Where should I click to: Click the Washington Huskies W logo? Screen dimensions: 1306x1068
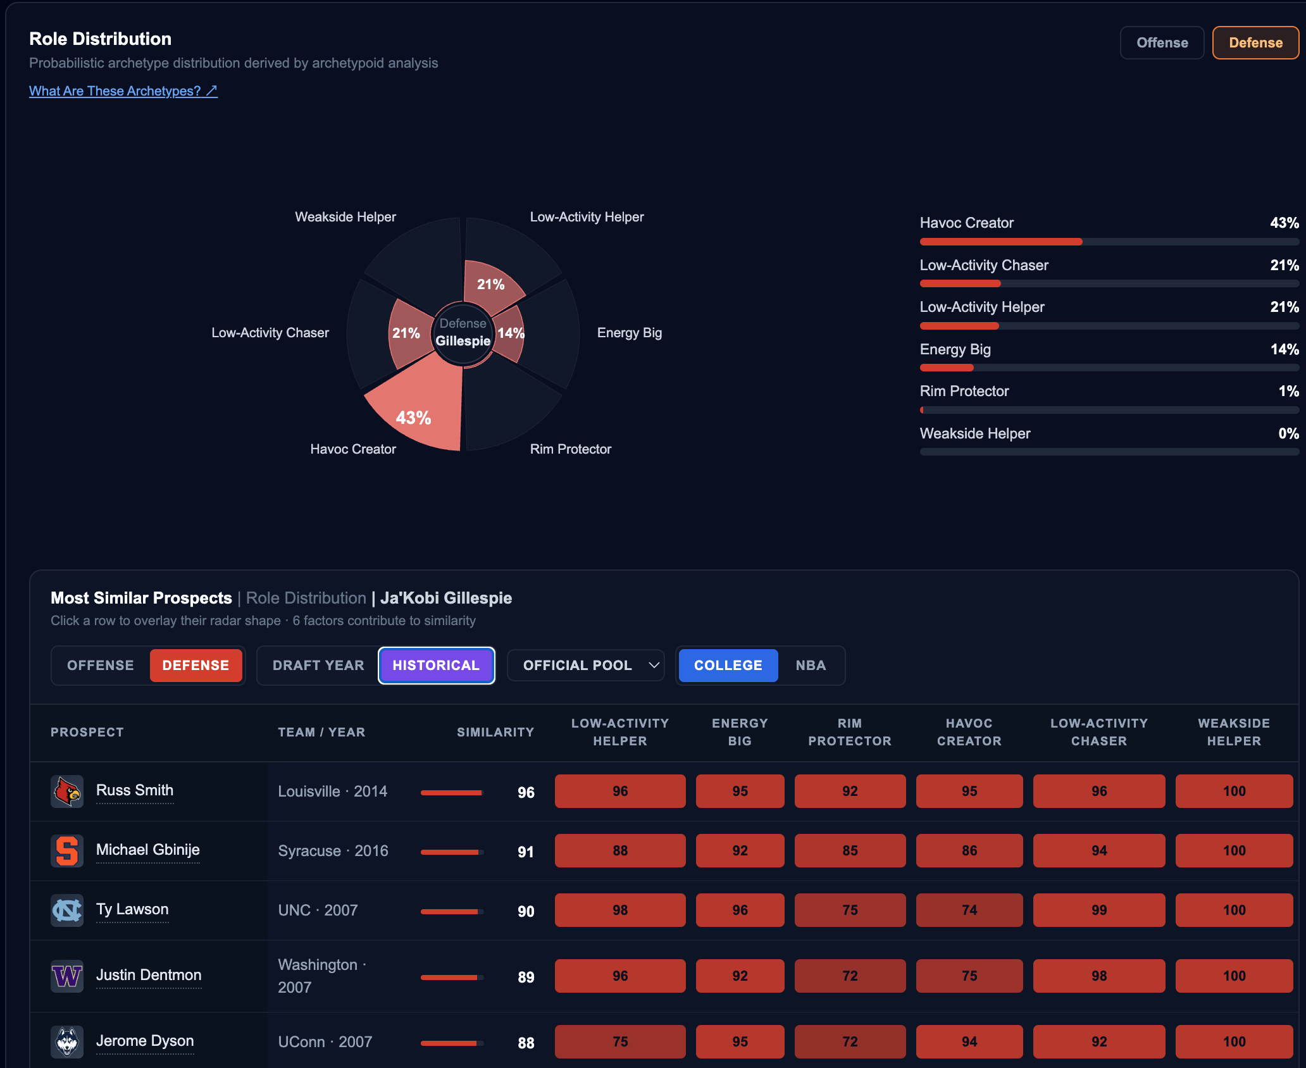tap(67, 976)
